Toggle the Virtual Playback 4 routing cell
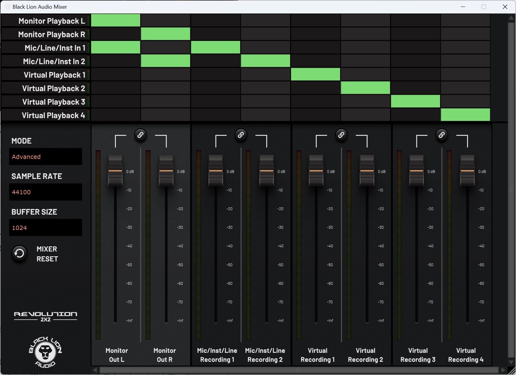This screenshot has height=375, width=516. tap(465, 115)
